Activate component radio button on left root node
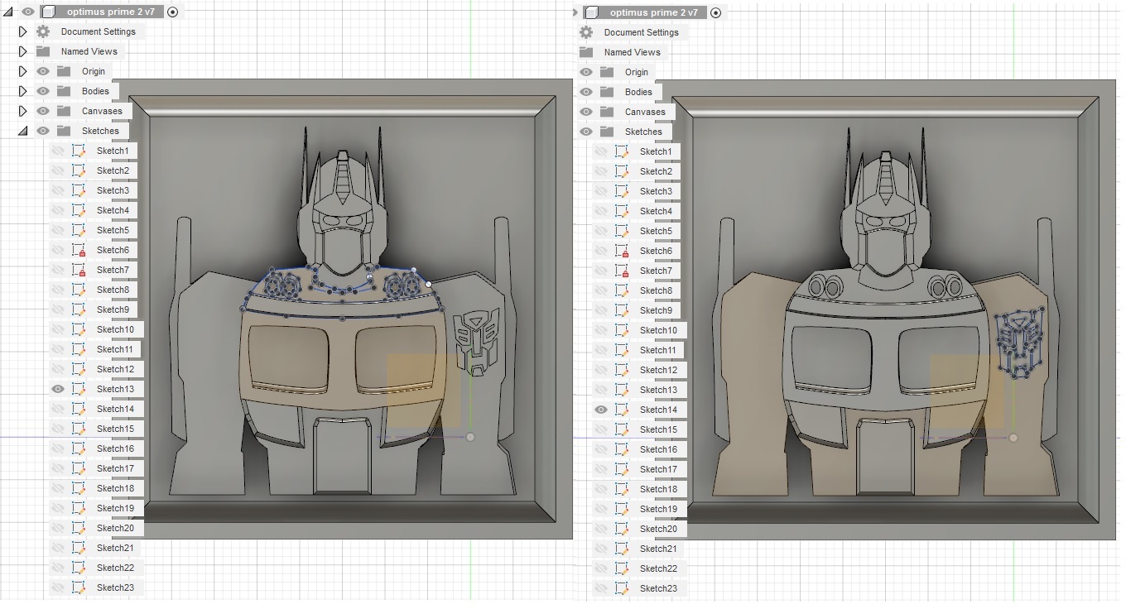Image resolution: width=1126 pixels, height=609 pixels. [172, 12]
